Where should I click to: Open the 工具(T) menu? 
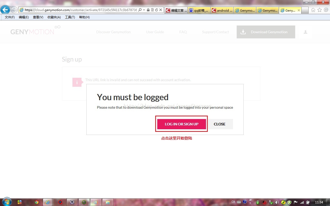click(x=70, y=17)
